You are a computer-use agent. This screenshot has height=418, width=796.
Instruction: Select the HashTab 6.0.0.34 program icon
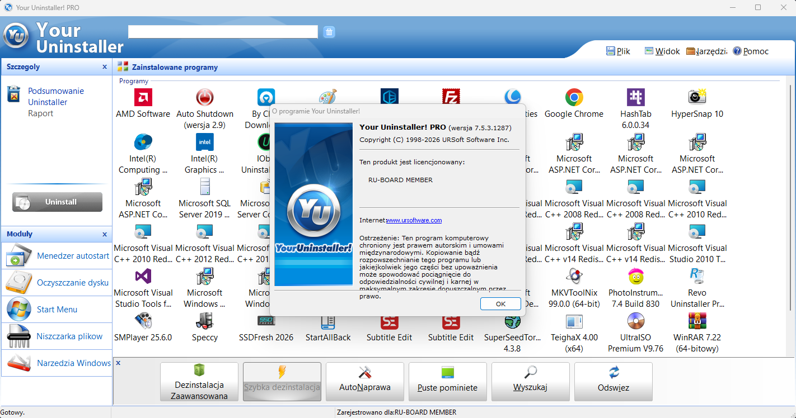(635, 97)
